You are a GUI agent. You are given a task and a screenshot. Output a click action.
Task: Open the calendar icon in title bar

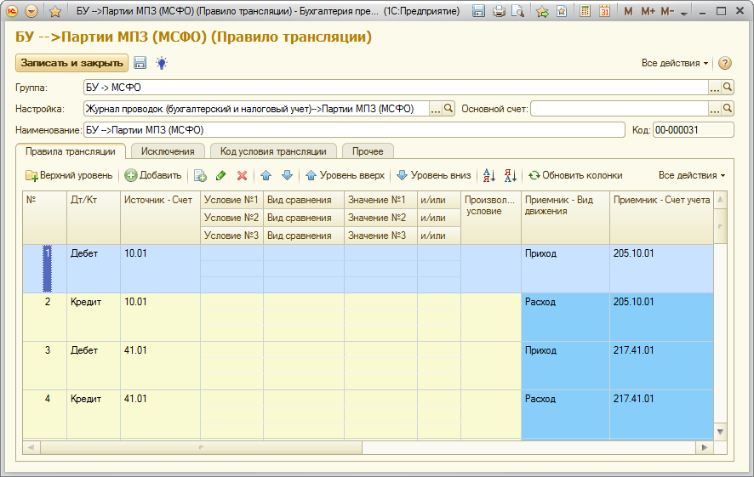[604, 11]
